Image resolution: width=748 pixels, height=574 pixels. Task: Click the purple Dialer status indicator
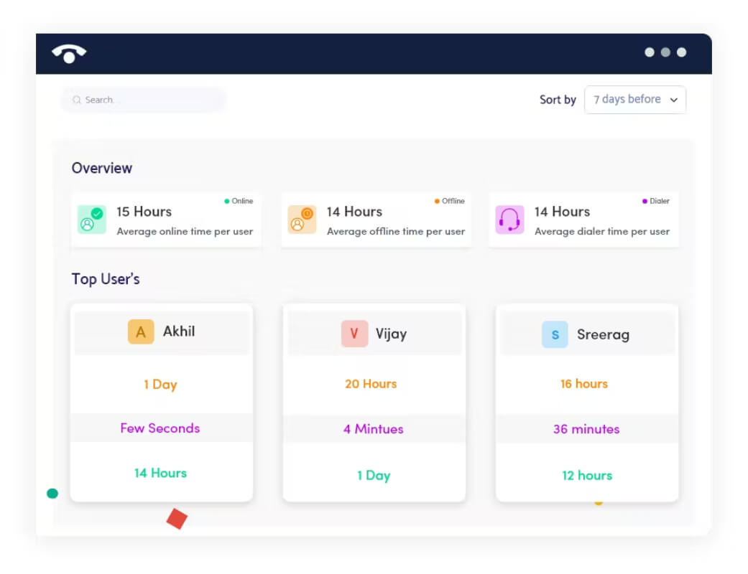pos(656,201)
